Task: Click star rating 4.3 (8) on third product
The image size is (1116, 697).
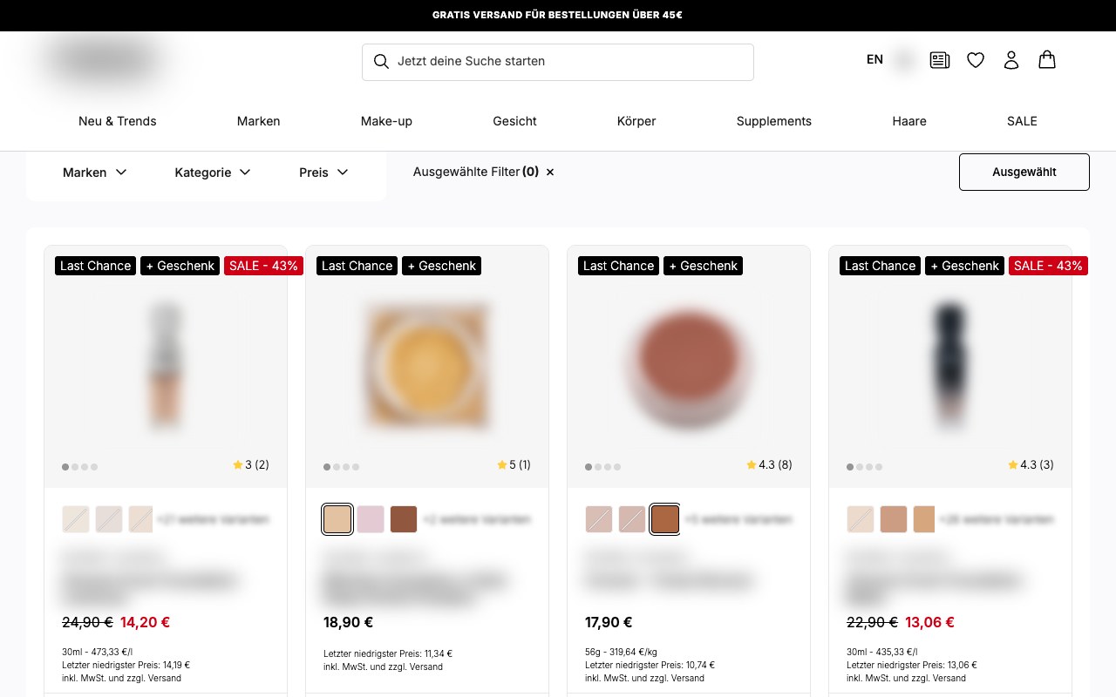Action: click(x=769, y=465)
